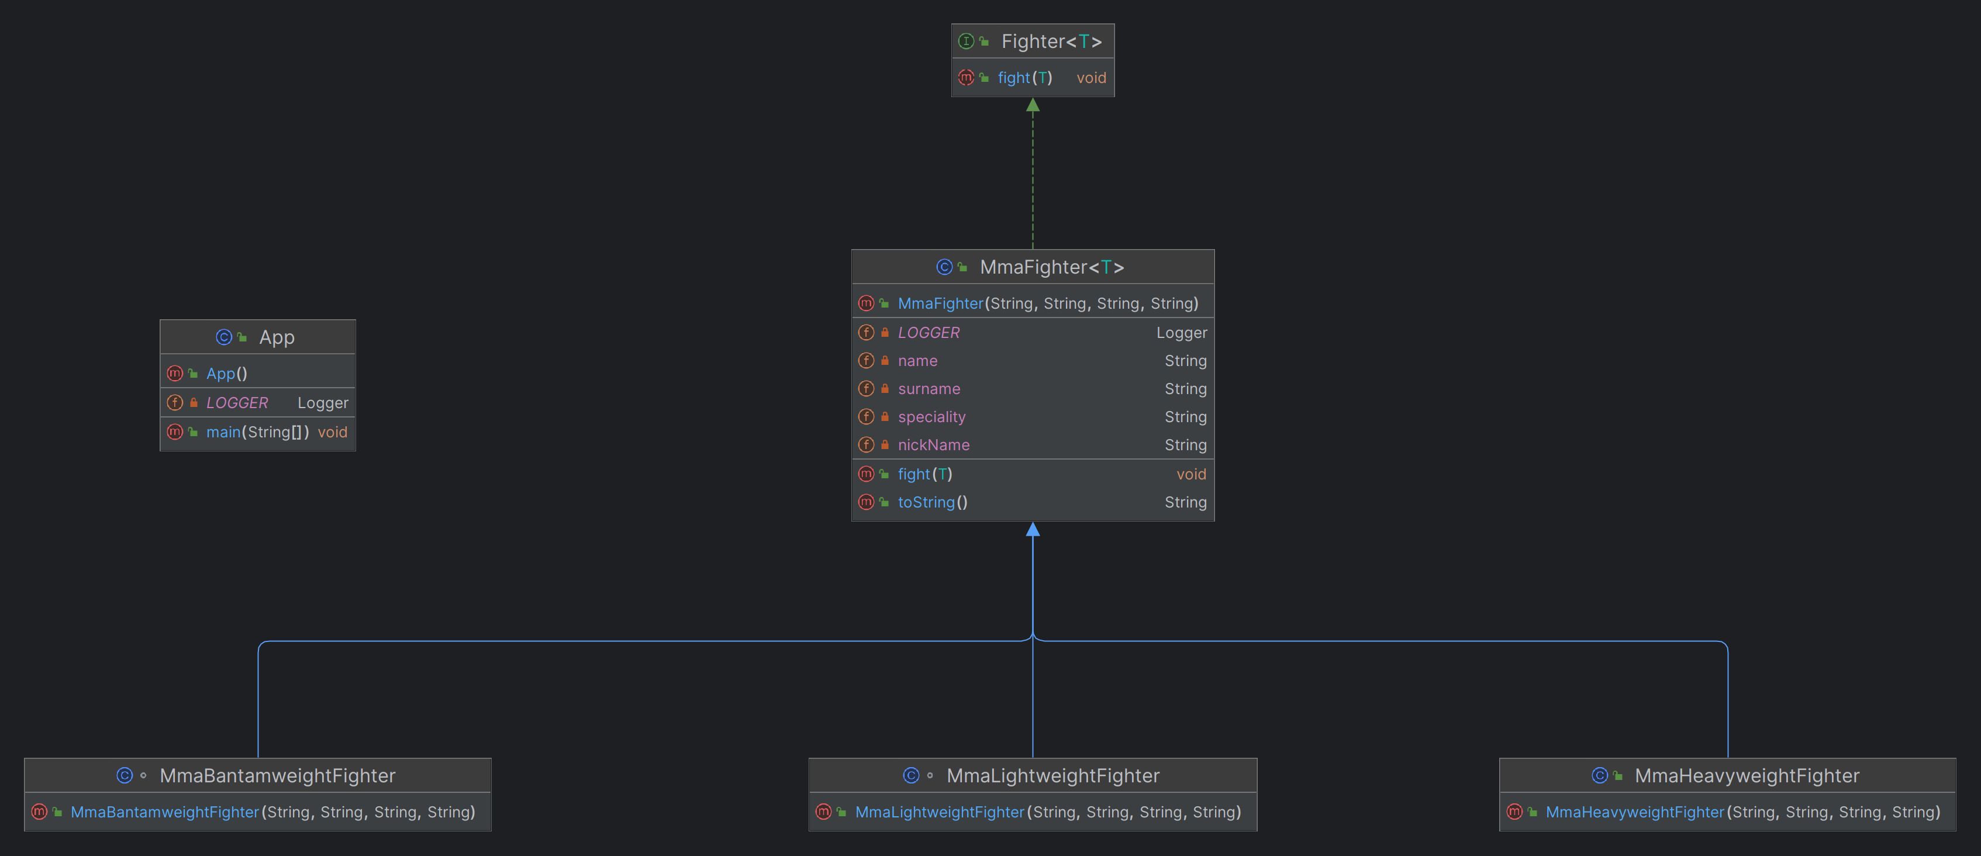Select the MmaFighter constructor row
The width and height of the screenshot is (1981, 856).
(x=1033, y=303)
